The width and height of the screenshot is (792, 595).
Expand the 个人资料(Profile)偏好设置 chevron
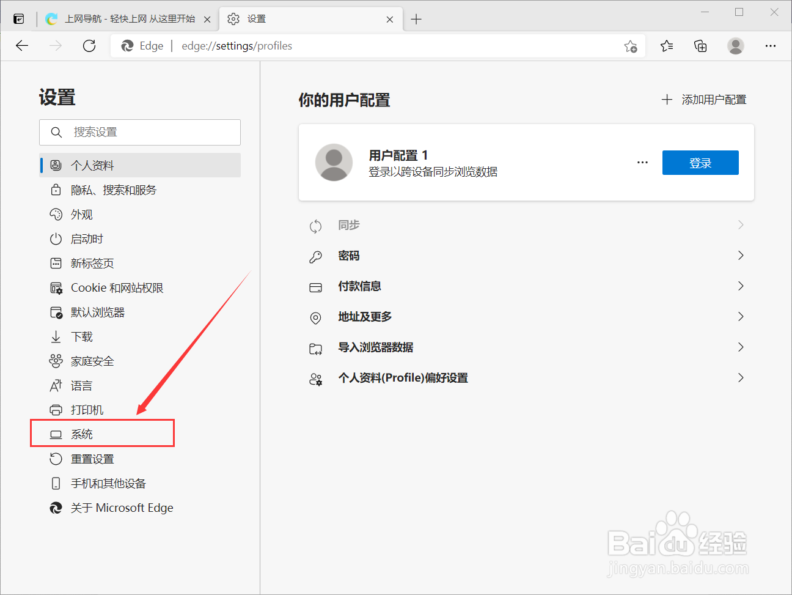(741, 378)
